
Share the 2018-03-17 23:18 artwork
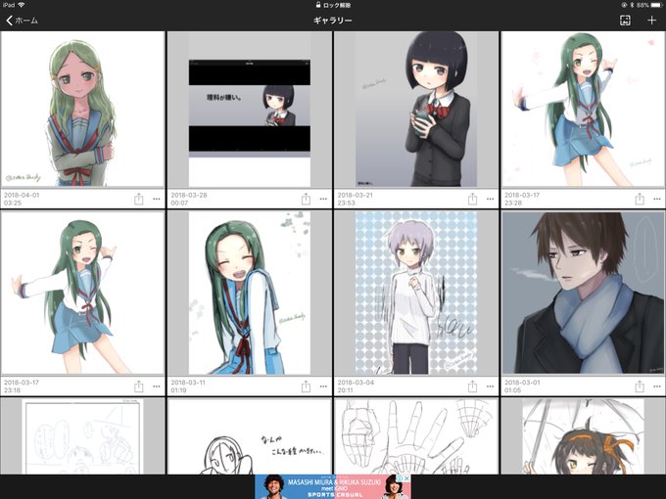coord(139,386)
